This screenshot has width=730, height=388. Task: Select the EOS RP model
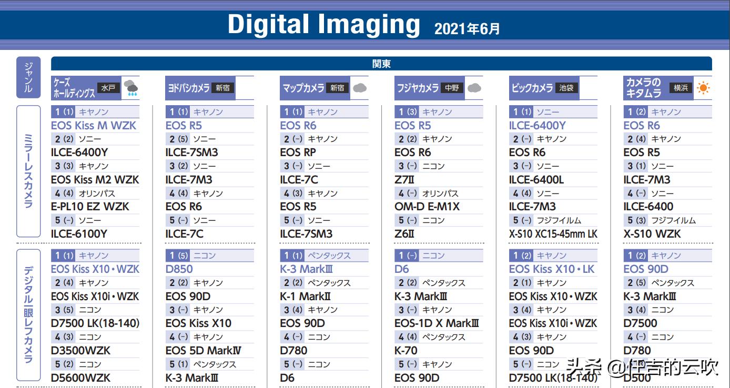tap(298, 152)
